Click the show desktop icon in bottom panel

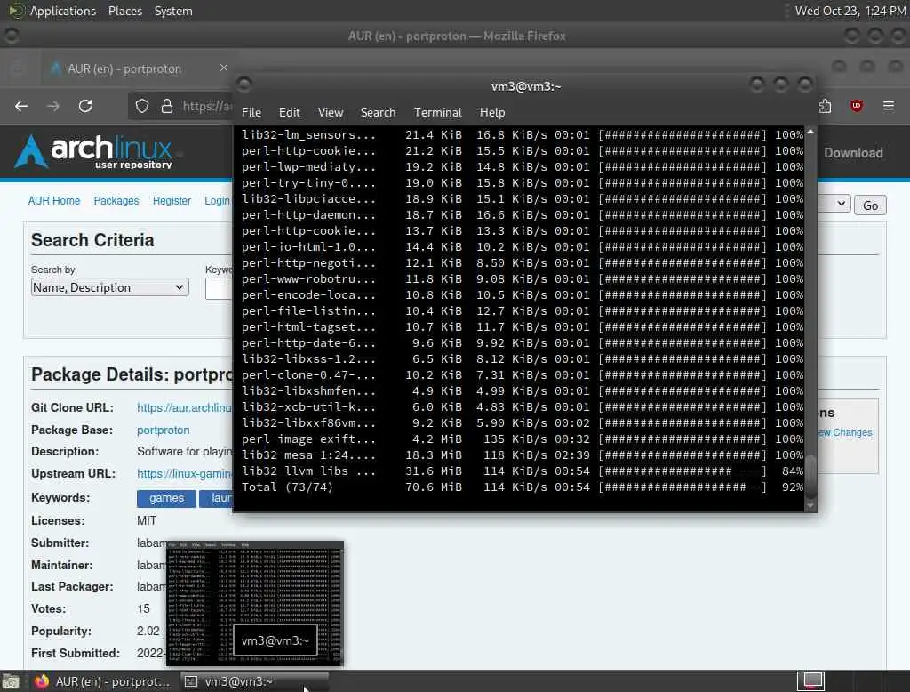pyautogui.click(x=11, y=681)
